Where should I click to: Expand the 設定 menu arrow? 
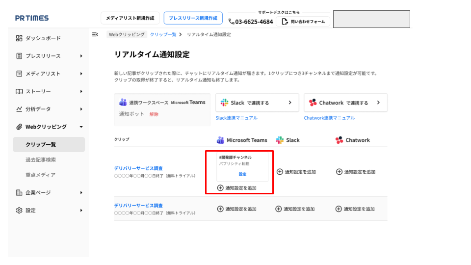[x=81, y=211]
